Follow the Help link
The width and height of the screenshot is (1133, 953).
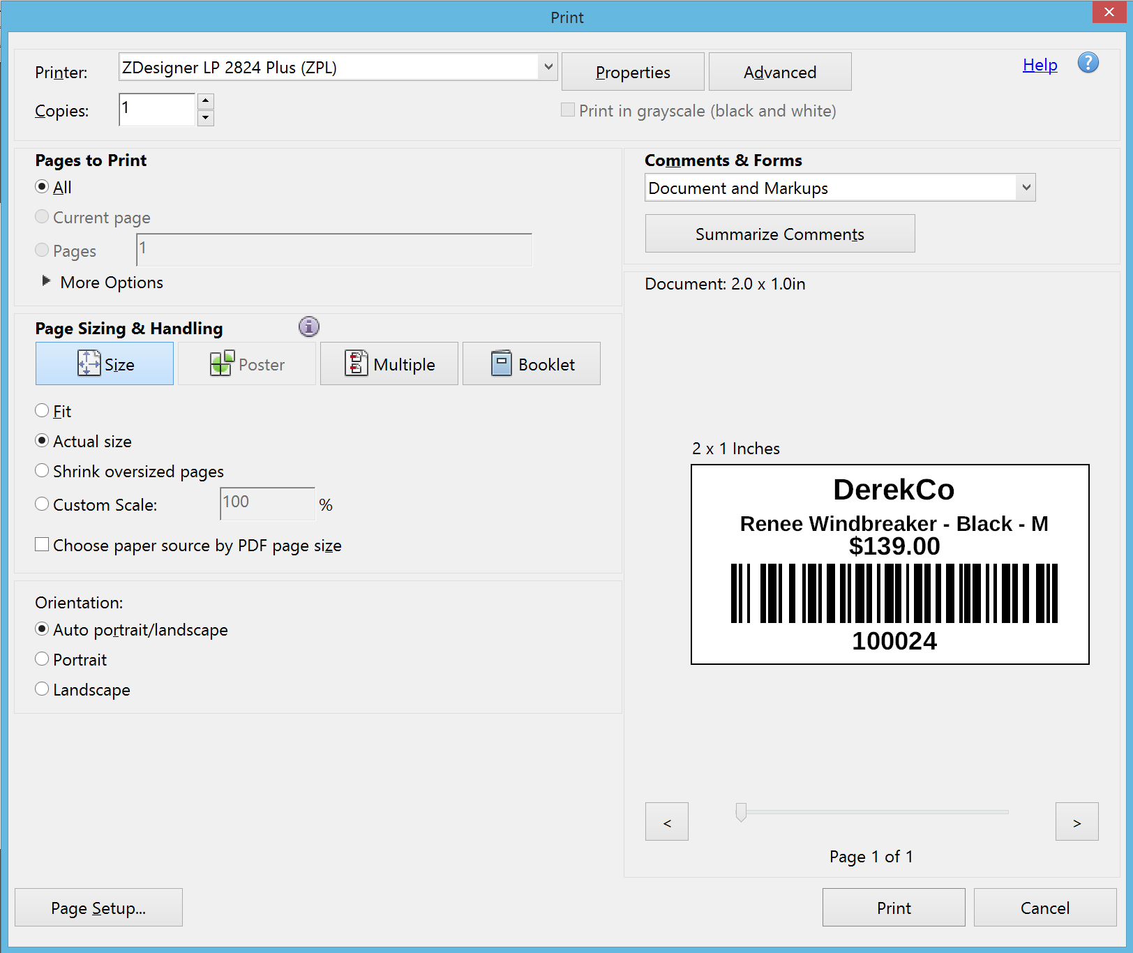coord(1040,64)
